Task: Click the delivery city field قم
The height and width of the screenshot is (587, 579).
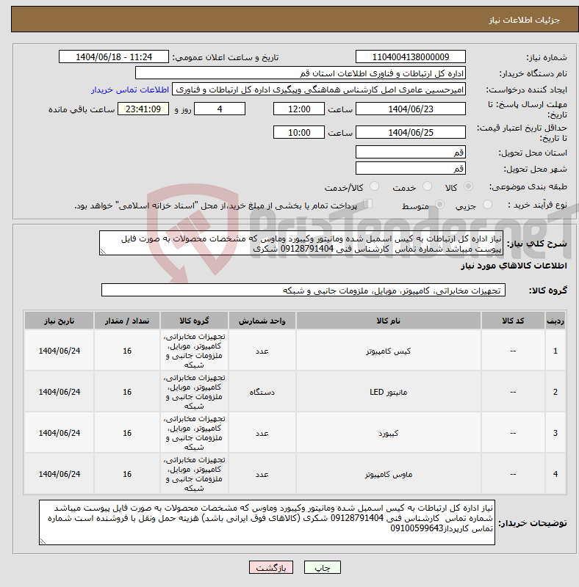Action: [411, 168]
